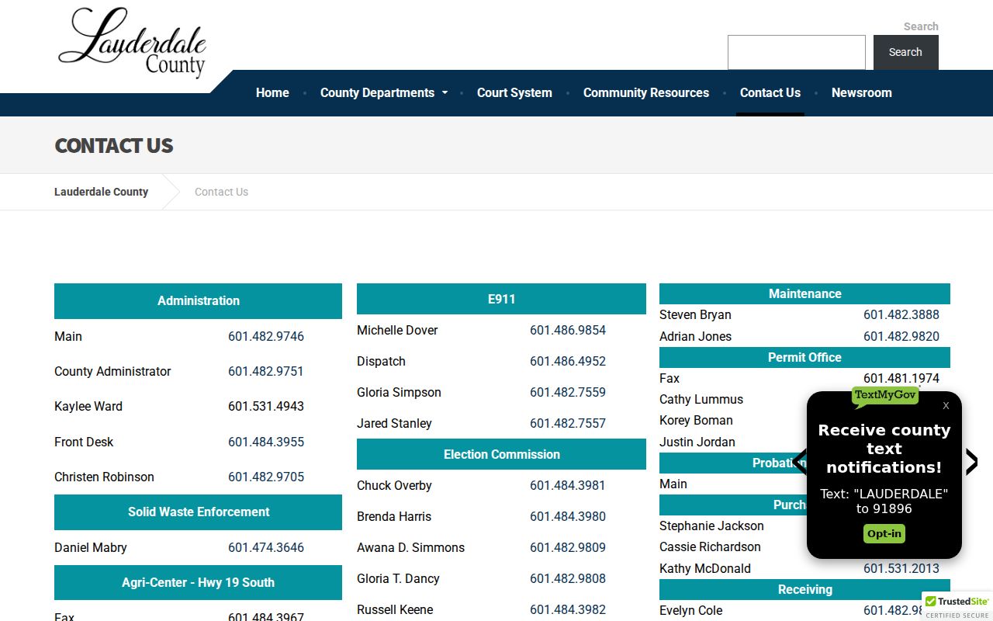Click the TextMyGov speech bubble logo
This screenshot has width=993, height=621.
pos(885,397)
